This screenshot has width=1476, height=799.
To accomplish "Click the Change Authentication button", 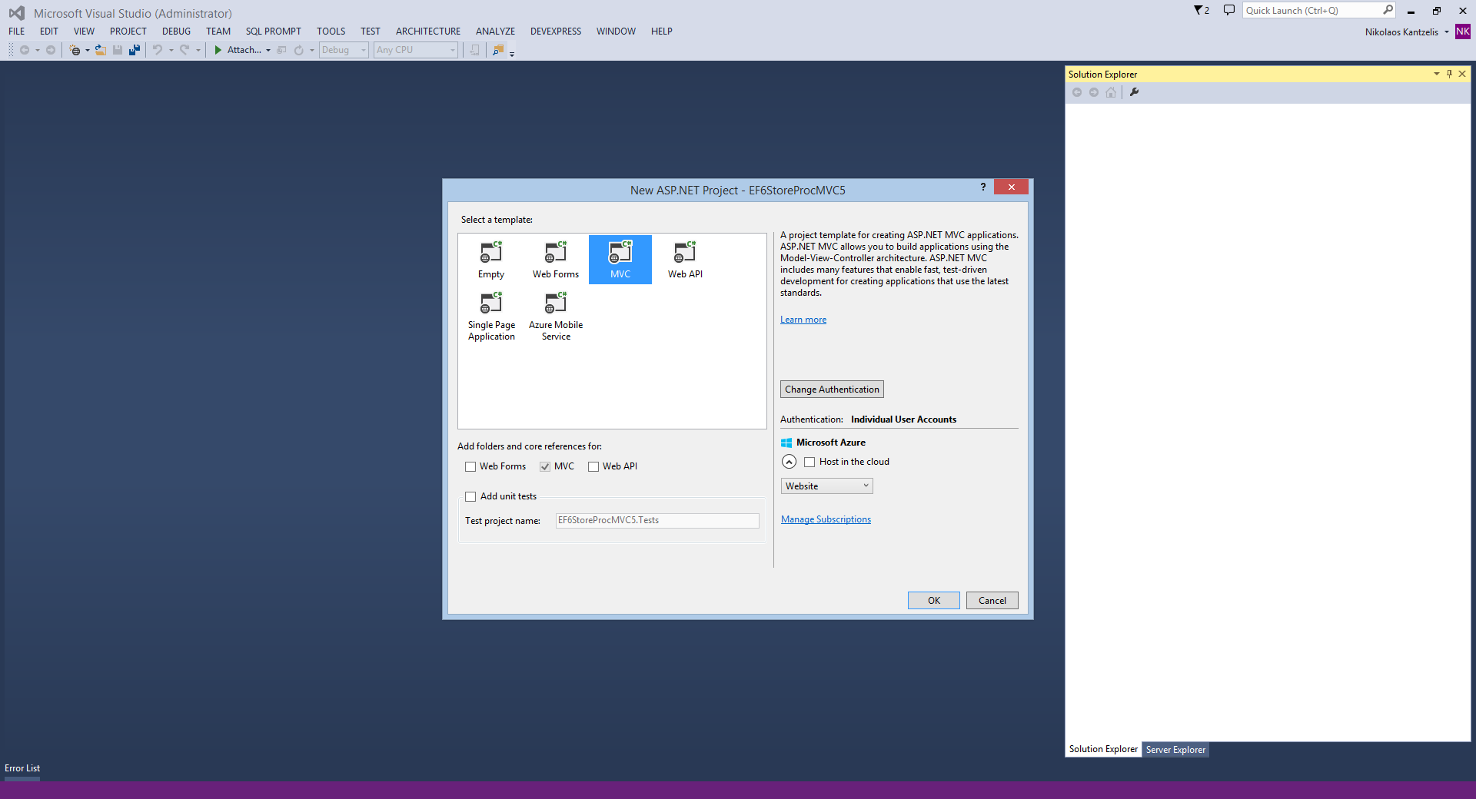I will pyautogui.click(x=832, y=390).
